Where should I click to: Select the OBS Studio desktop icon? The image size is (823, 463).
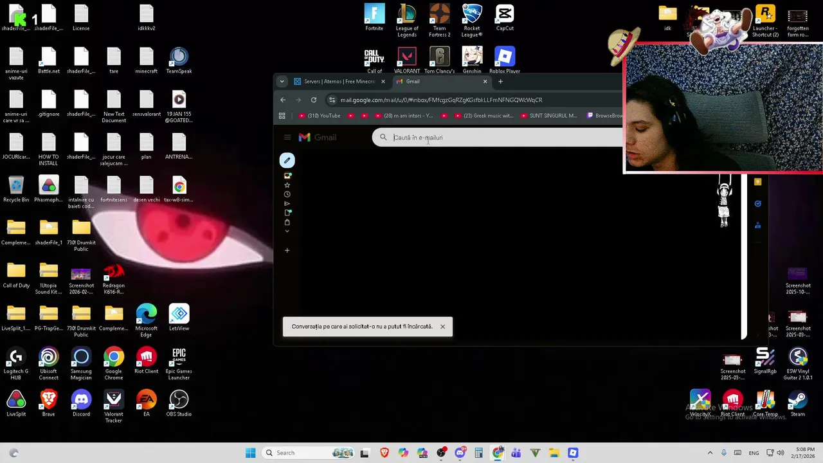pyautogui.click(x=179, y=403)
